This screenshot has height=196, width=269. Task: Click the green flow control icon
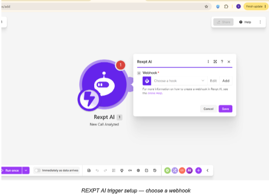(167, 170)
